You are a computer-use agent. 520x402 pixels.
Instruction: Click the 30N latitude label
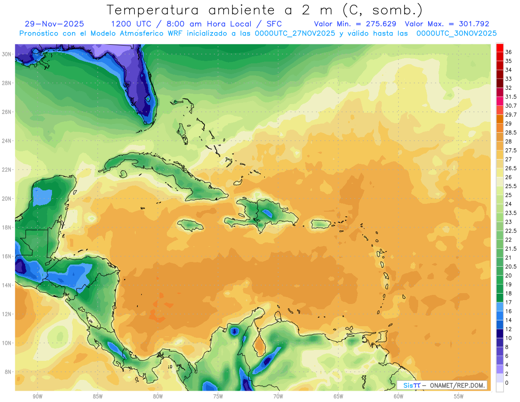coord(7,54)
